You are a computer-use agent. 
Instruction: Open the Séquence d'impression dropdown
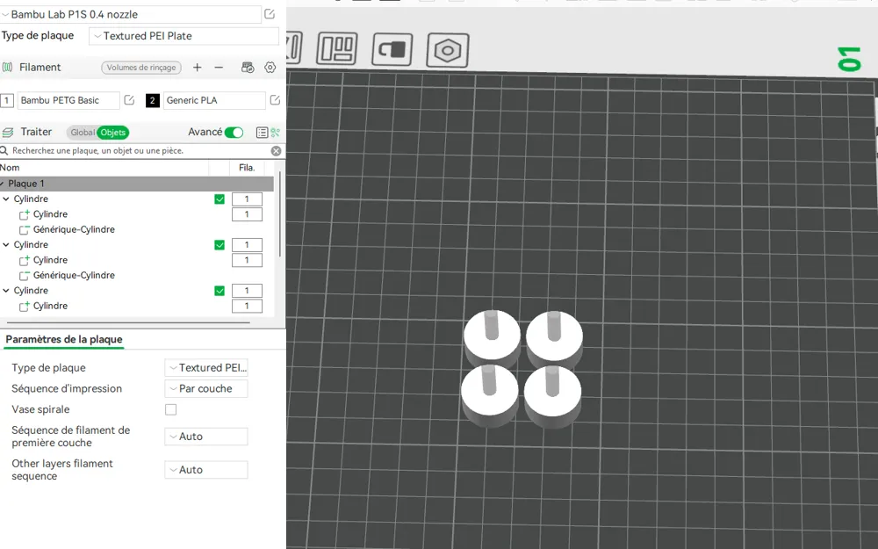point(206,389)
